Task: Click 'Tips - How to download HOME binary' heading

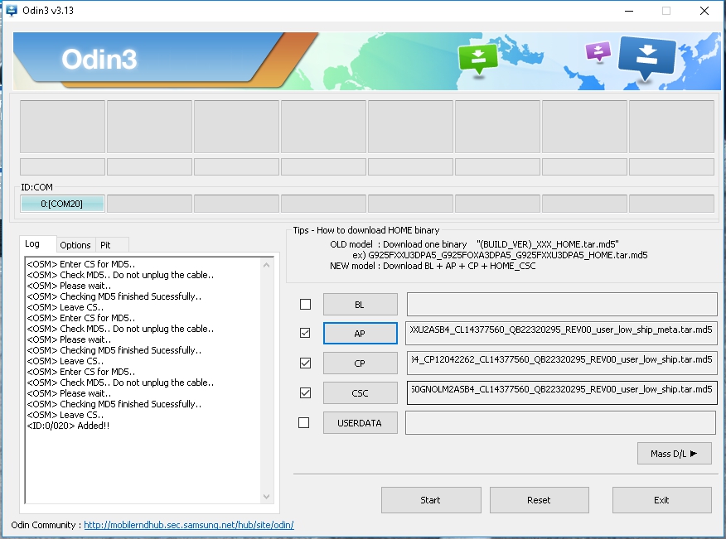Action: (x=366, y=230)
